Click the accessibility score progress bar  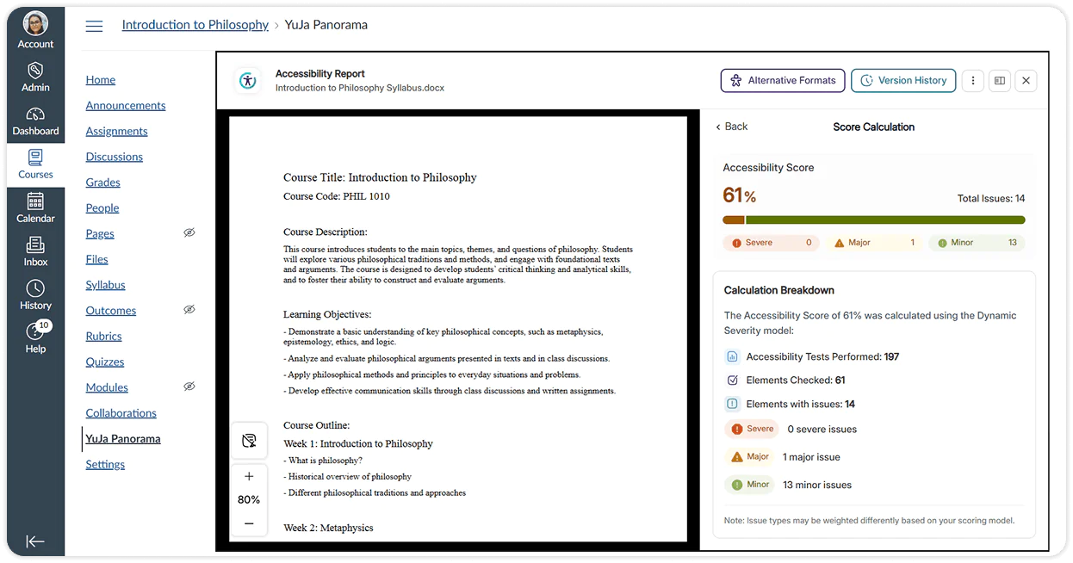[874, 220]
